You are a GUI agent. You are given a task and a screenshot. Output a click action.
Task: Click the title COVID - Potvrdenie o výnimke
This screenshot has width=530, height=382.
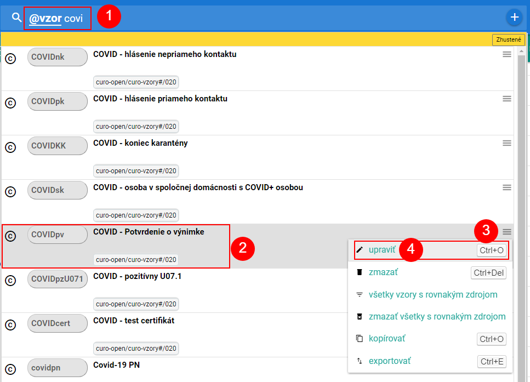pyautogui.click(x=149, y=232)
